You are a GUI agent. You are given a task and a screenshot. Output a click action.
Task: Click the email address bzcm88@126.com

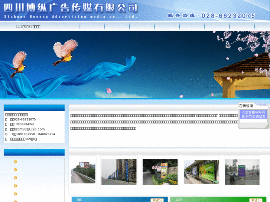click(x=29, y=129)
